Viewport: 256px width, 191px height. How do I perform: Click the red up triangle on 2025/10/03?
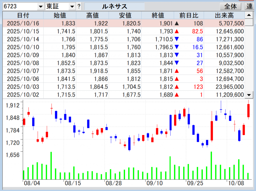(177, 87)
